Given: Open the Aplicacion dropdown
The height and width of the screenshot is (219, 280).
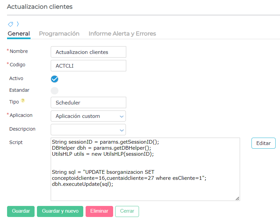Looking at the screenshot, I should [x=88, y=116].
